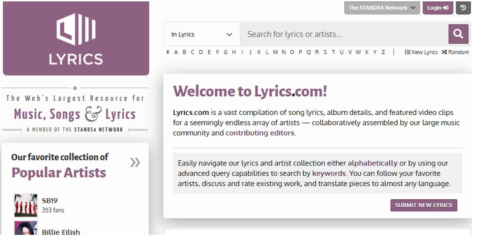Browse lyrics under letter E
Screen dimensions: 485x241
[209, 52]
